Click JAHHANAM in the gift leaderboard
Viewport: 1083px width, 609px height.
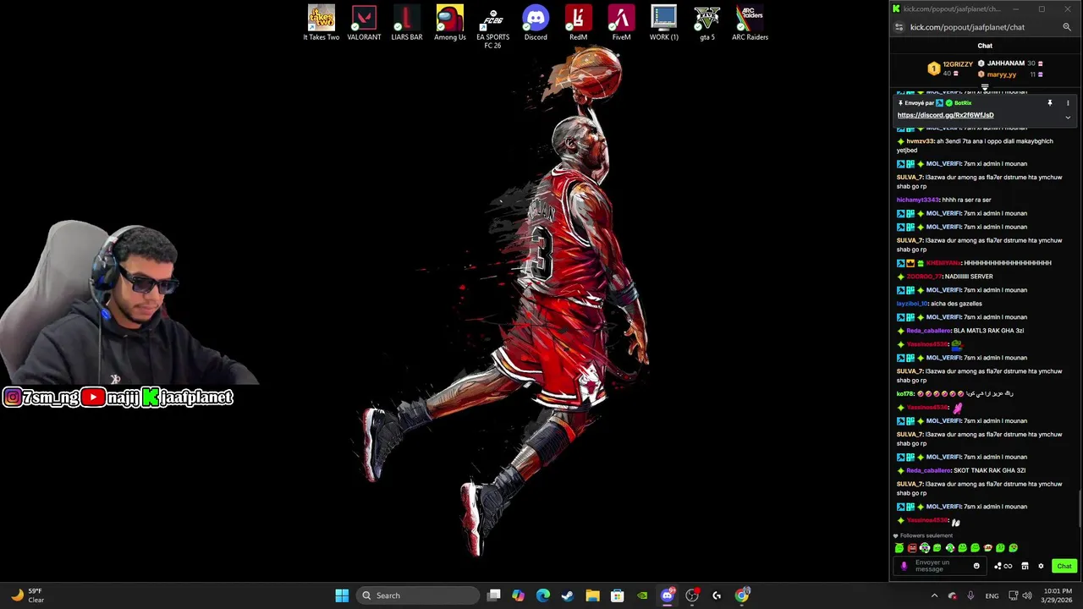[1006, 63]
